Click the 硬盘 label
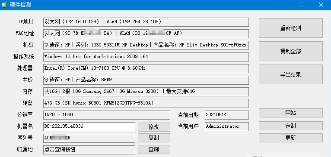Viewport: 331px width, 157px height. tap(28, 103)
